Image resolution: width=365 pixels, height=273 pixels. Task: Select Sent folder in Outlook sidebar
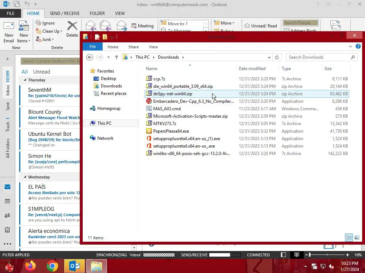pos(8,106)
